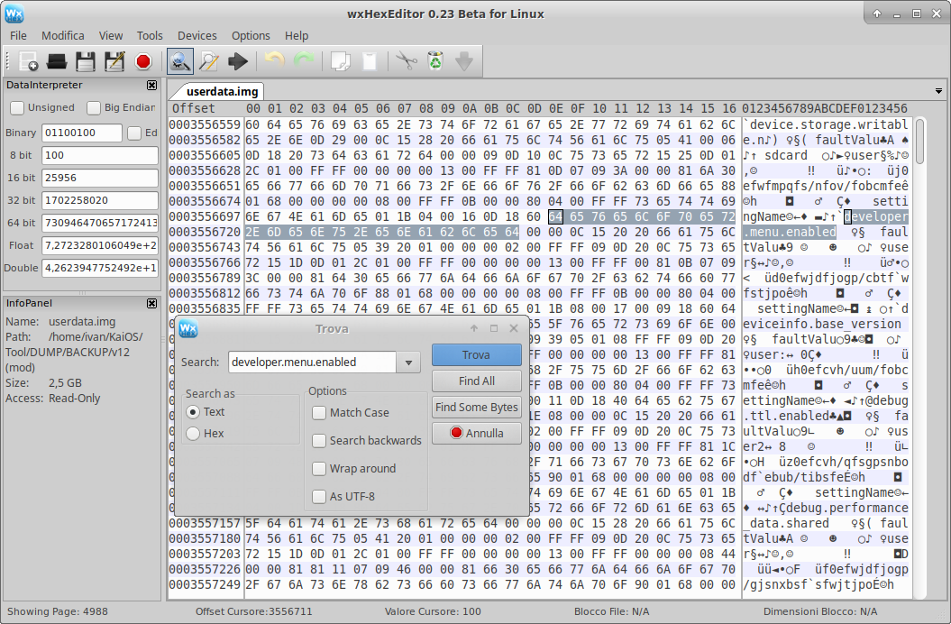Click the Go to Offset arrow icon
Image resolution: width=951 pixels, height=624 pixels.
238,61
